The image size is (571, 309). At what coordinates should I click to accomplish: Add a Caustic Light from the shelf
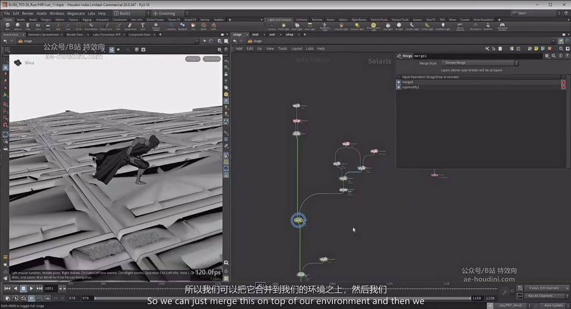pyautogui.click(x=412, y=26)
